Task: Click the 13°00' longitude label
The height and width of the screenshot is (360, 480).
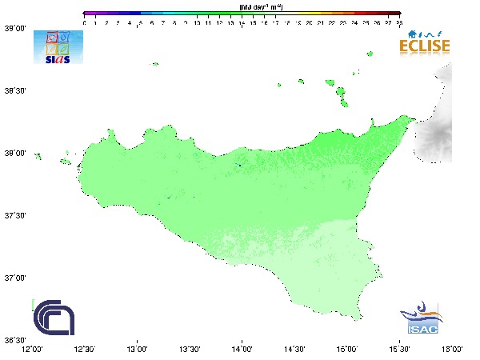Action: (x=137, y=349)
